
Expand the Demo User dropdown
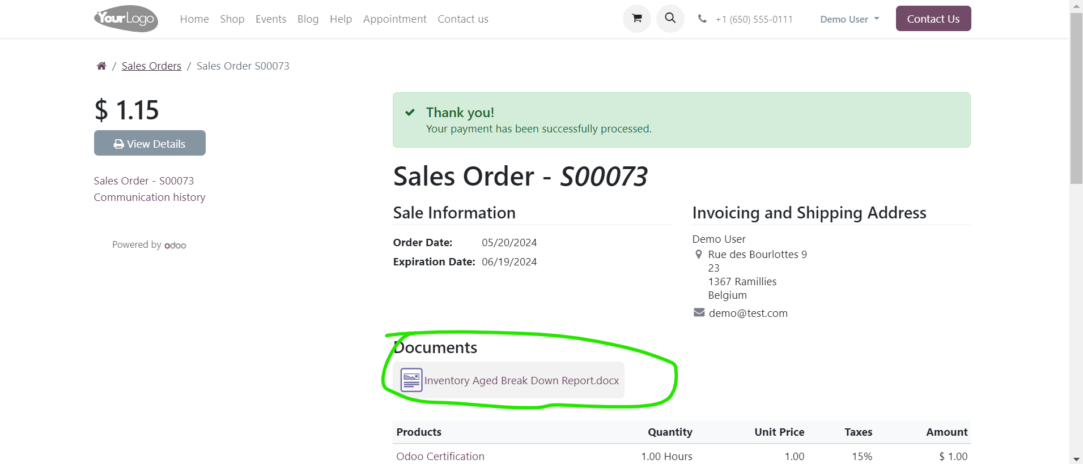(849, 19)
